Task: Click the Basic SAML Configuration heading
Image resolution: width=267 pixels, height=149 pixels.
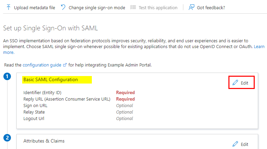Action: pos(51,79)
